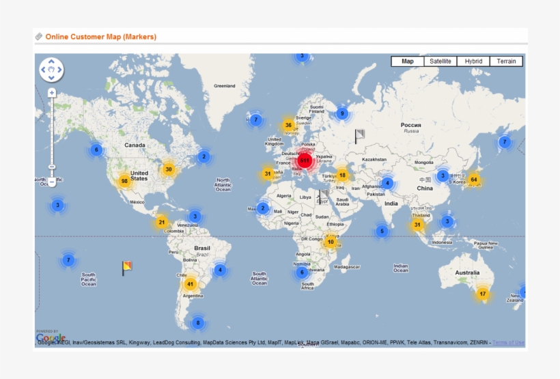Click the Greenland label on the map
This screenshot has width=560, height=379.
click(x=224, y=86)
